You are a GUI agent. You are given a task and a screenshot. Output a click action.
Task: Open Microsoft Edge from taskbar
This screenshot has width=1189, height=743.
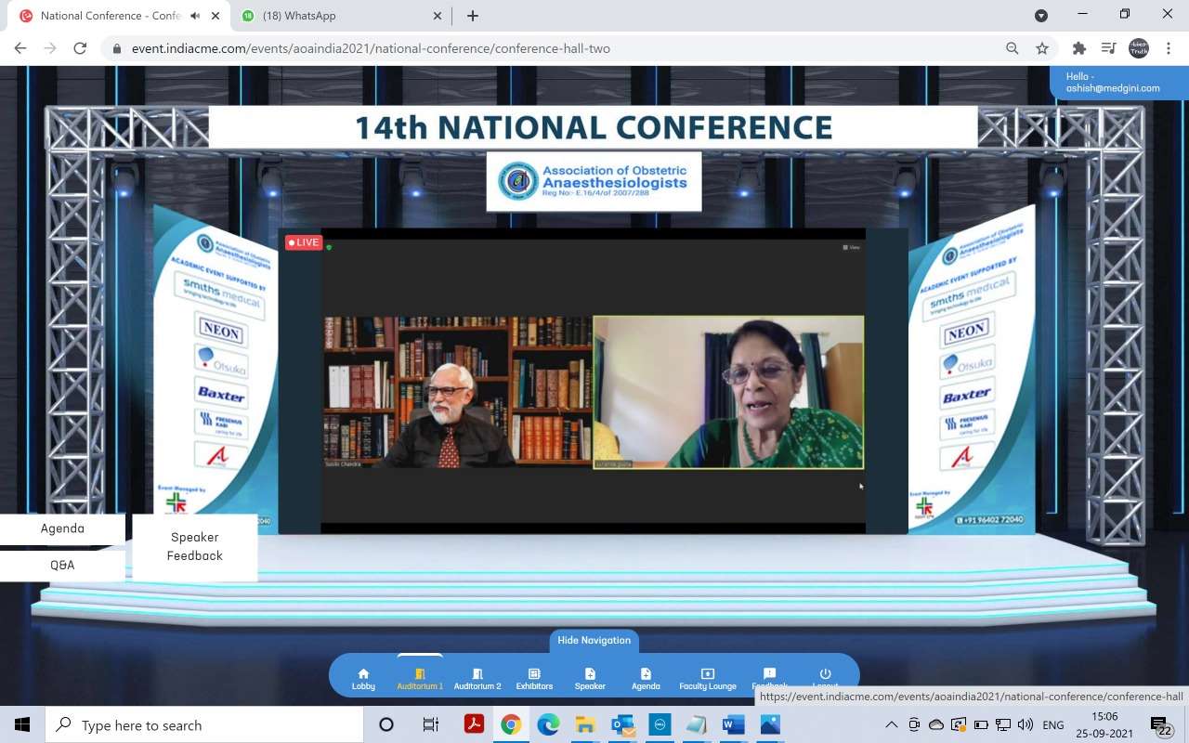[548, 725]
